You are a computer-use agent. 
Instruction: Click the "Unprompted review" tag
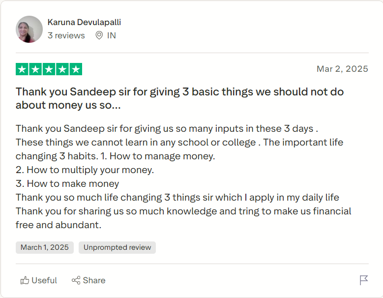coord(117,247)
